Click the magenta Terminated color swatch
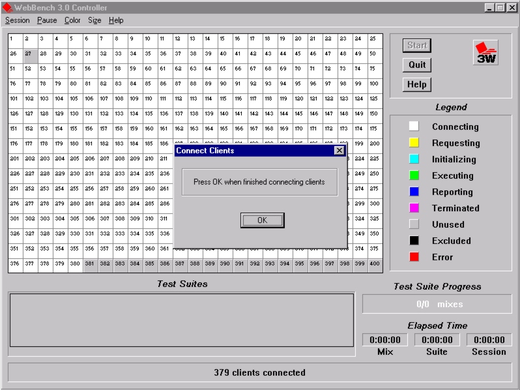520x390 pixels. point(413,208)
